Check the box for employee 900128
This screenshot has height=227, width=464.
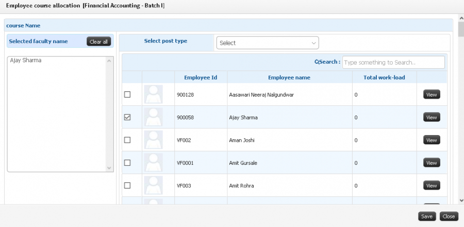tap(127, 94)
